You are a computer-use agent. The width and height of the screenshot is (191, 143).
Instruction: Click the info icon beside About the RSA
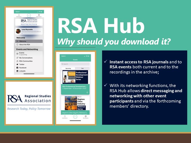[x=17, y=45]
